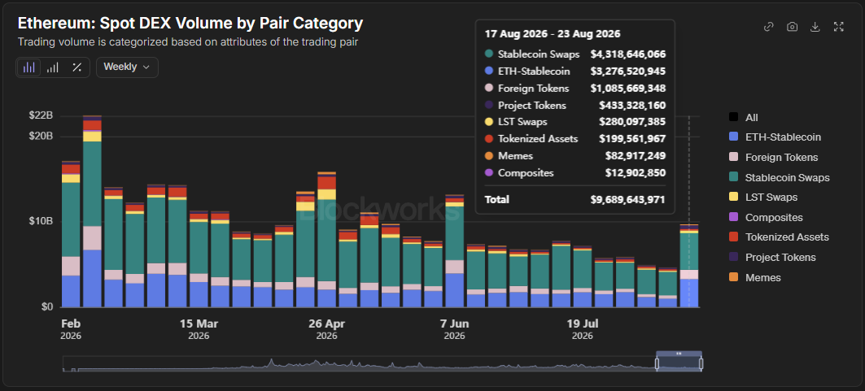Image resolution: width=865 pixels, height=391 pixels.
Task: Click the $10B y-axis label
Action: pos(41,221)
